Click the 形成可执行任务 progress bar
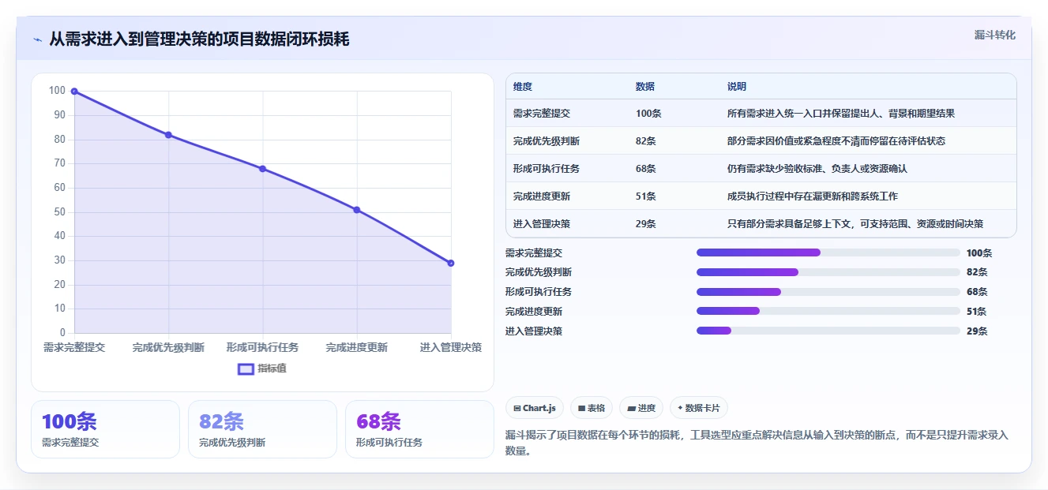Screen dimensions: 1048x490 (x=828, y=292)
